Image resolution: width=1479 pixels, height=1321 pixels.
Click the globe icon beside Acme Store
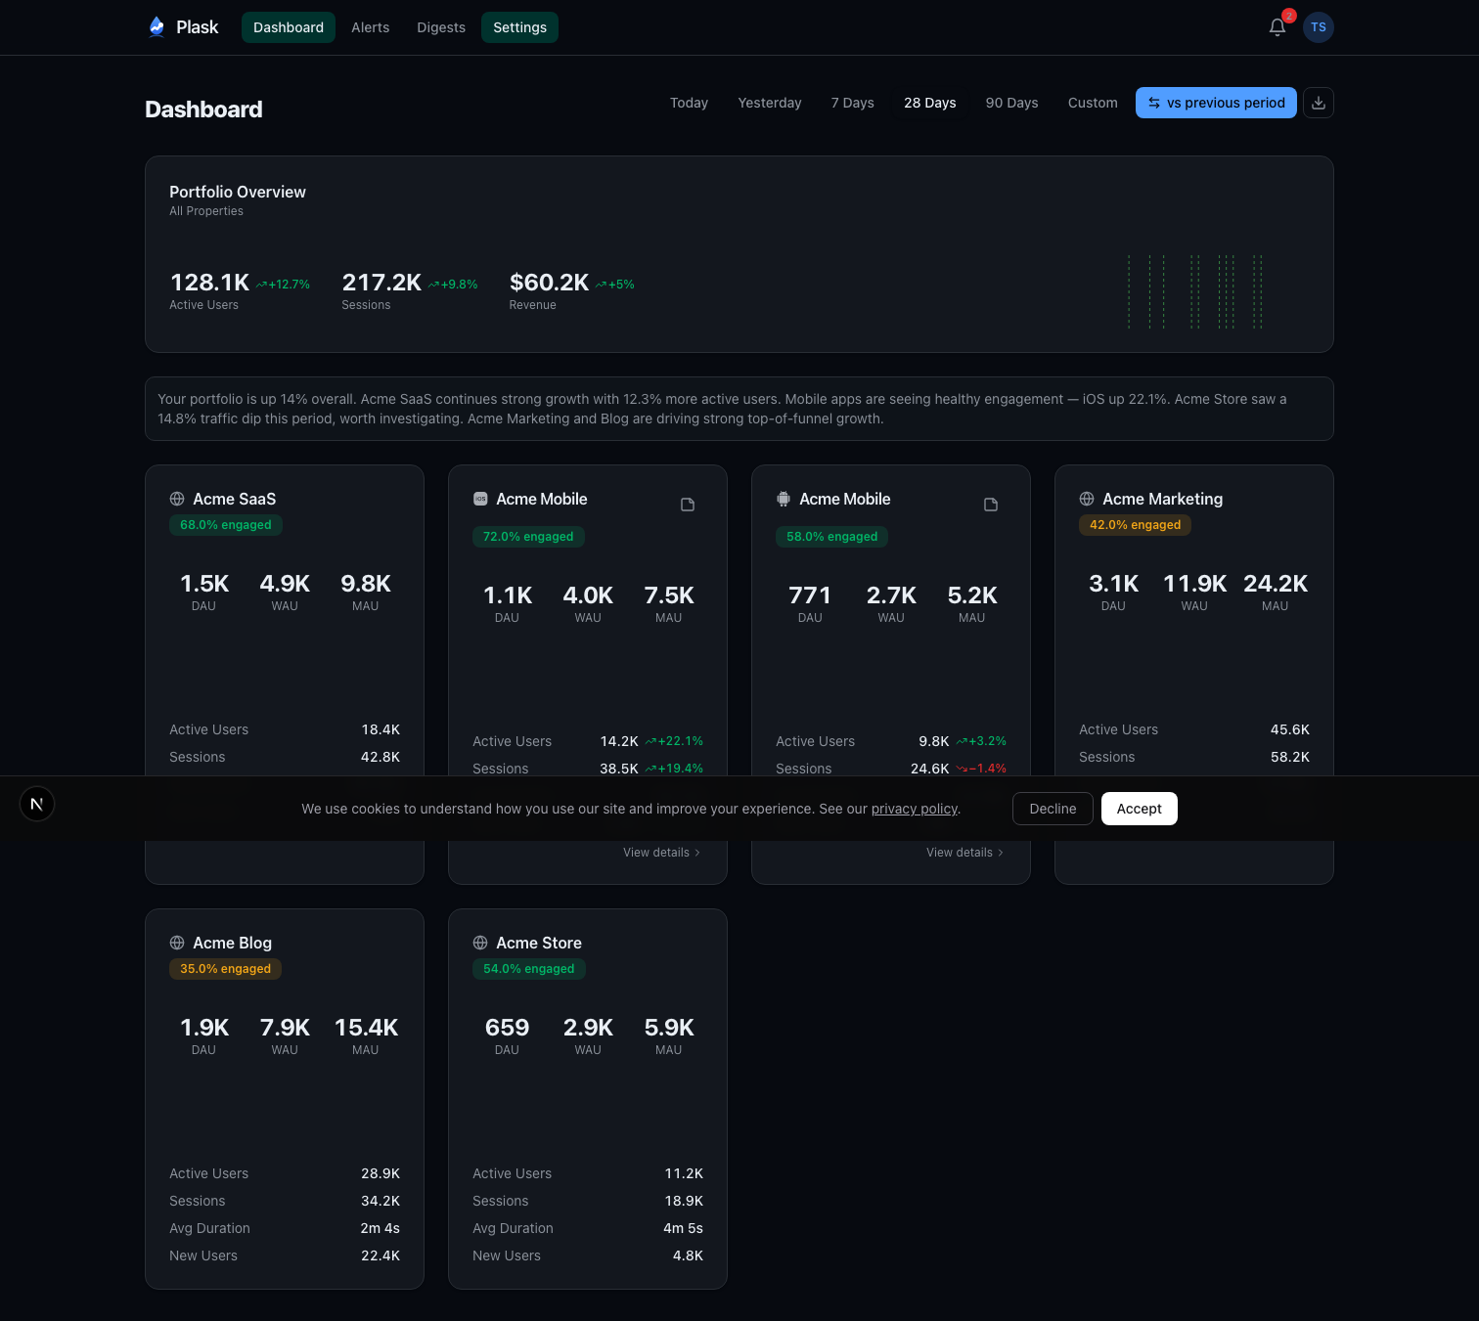tap(479, 943)
